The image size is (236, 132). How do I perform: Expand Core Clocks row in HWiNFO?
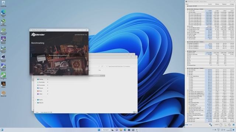click(188, 12)
